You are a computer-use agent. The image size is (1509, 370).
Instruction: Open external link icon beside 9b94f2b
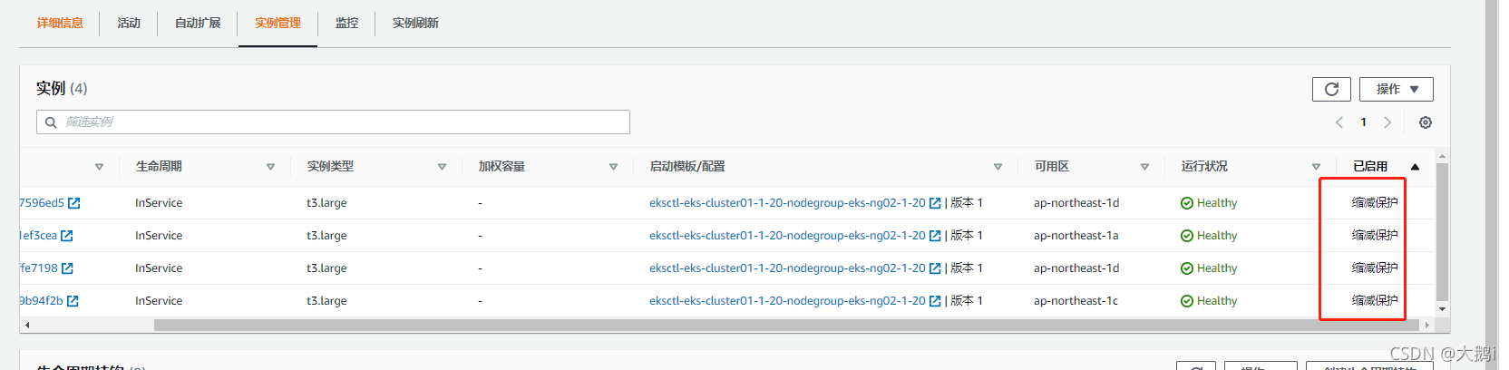[x=73, y=301]
